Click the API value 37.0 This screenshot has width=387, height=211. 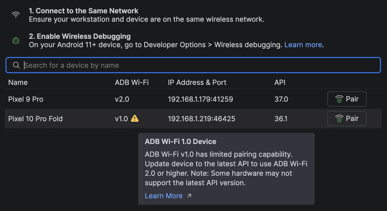point(281,99)
